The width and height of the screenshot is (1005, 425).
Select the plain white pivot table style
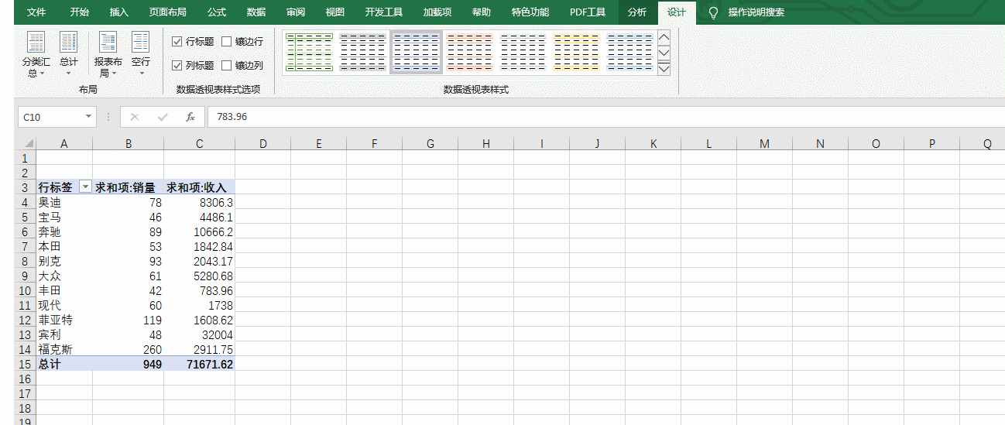click(x=523, y=52)
